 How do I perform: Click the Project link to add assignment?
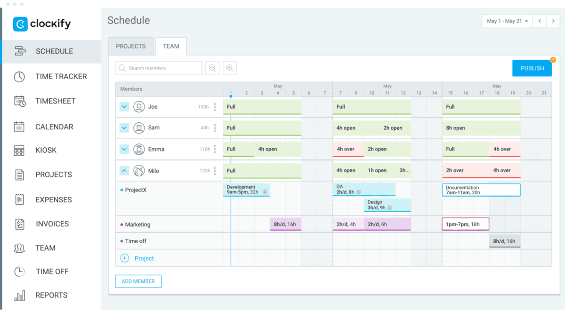(144, 258)
